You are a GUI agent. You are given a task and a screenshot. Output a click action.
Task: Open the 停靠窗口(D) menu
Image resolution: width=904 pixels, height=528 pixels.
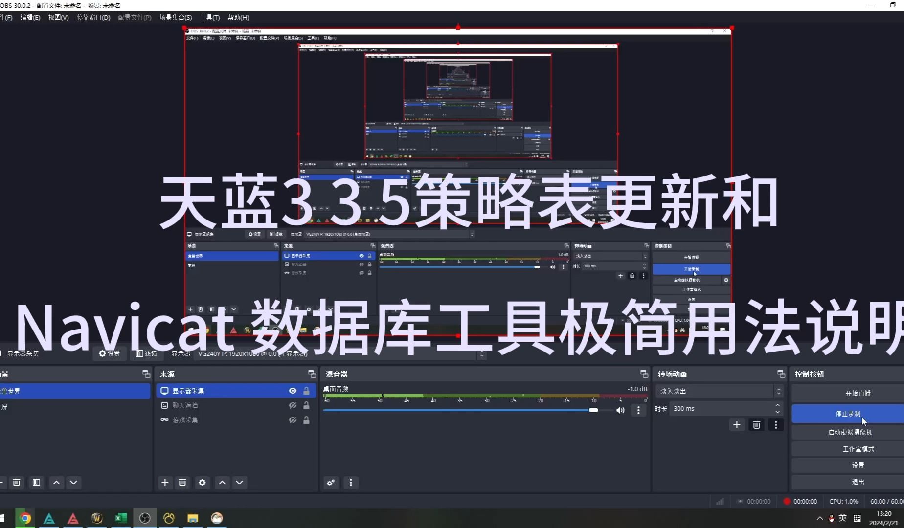point(93,17)
